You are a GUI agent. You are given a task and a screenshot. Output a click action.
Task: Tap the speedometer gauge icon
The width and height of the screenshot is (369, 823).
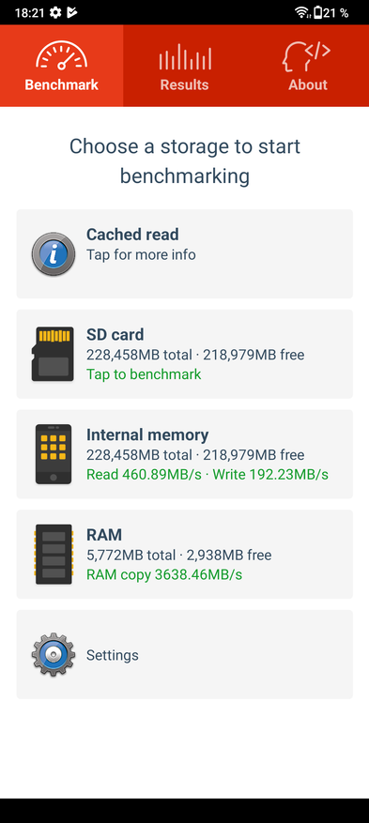tap(61, 55)
